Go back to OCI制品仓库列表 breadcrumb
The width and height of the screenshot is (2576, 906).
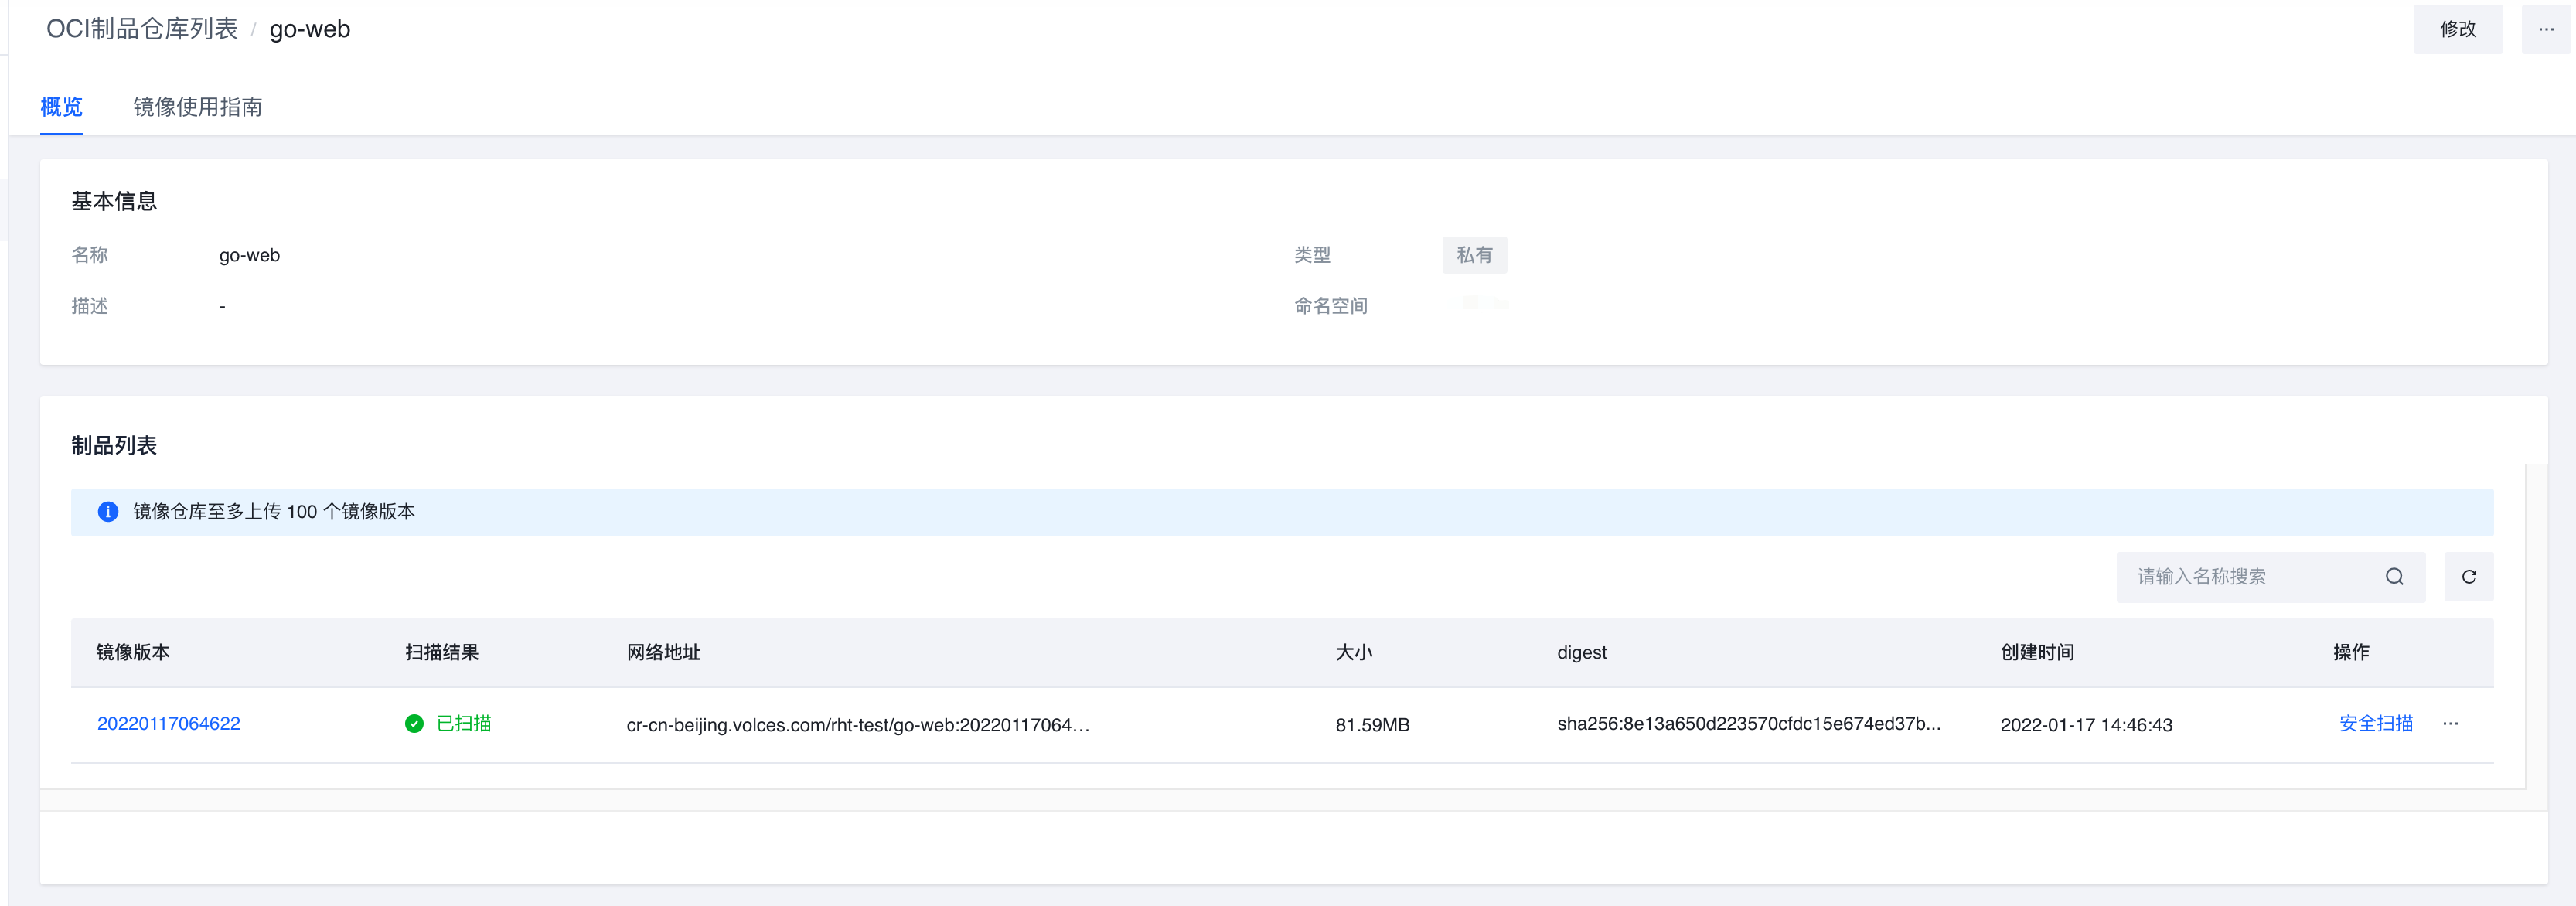pyautogui.click(x=142, y=29)
